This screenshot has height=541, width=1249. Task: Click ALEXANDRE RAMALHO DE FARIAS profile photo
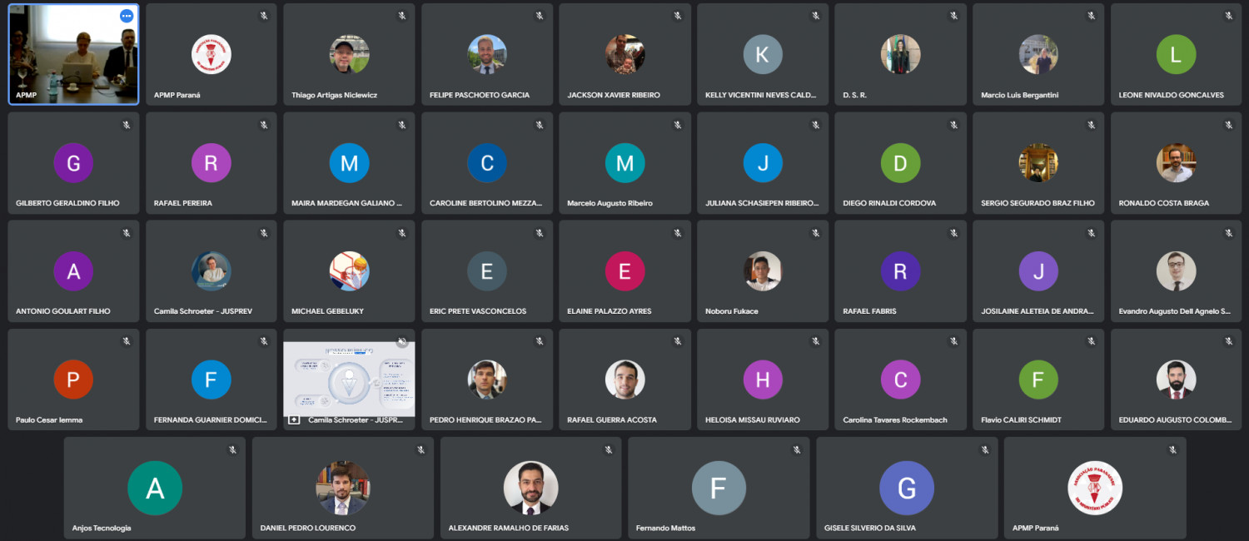530,488
